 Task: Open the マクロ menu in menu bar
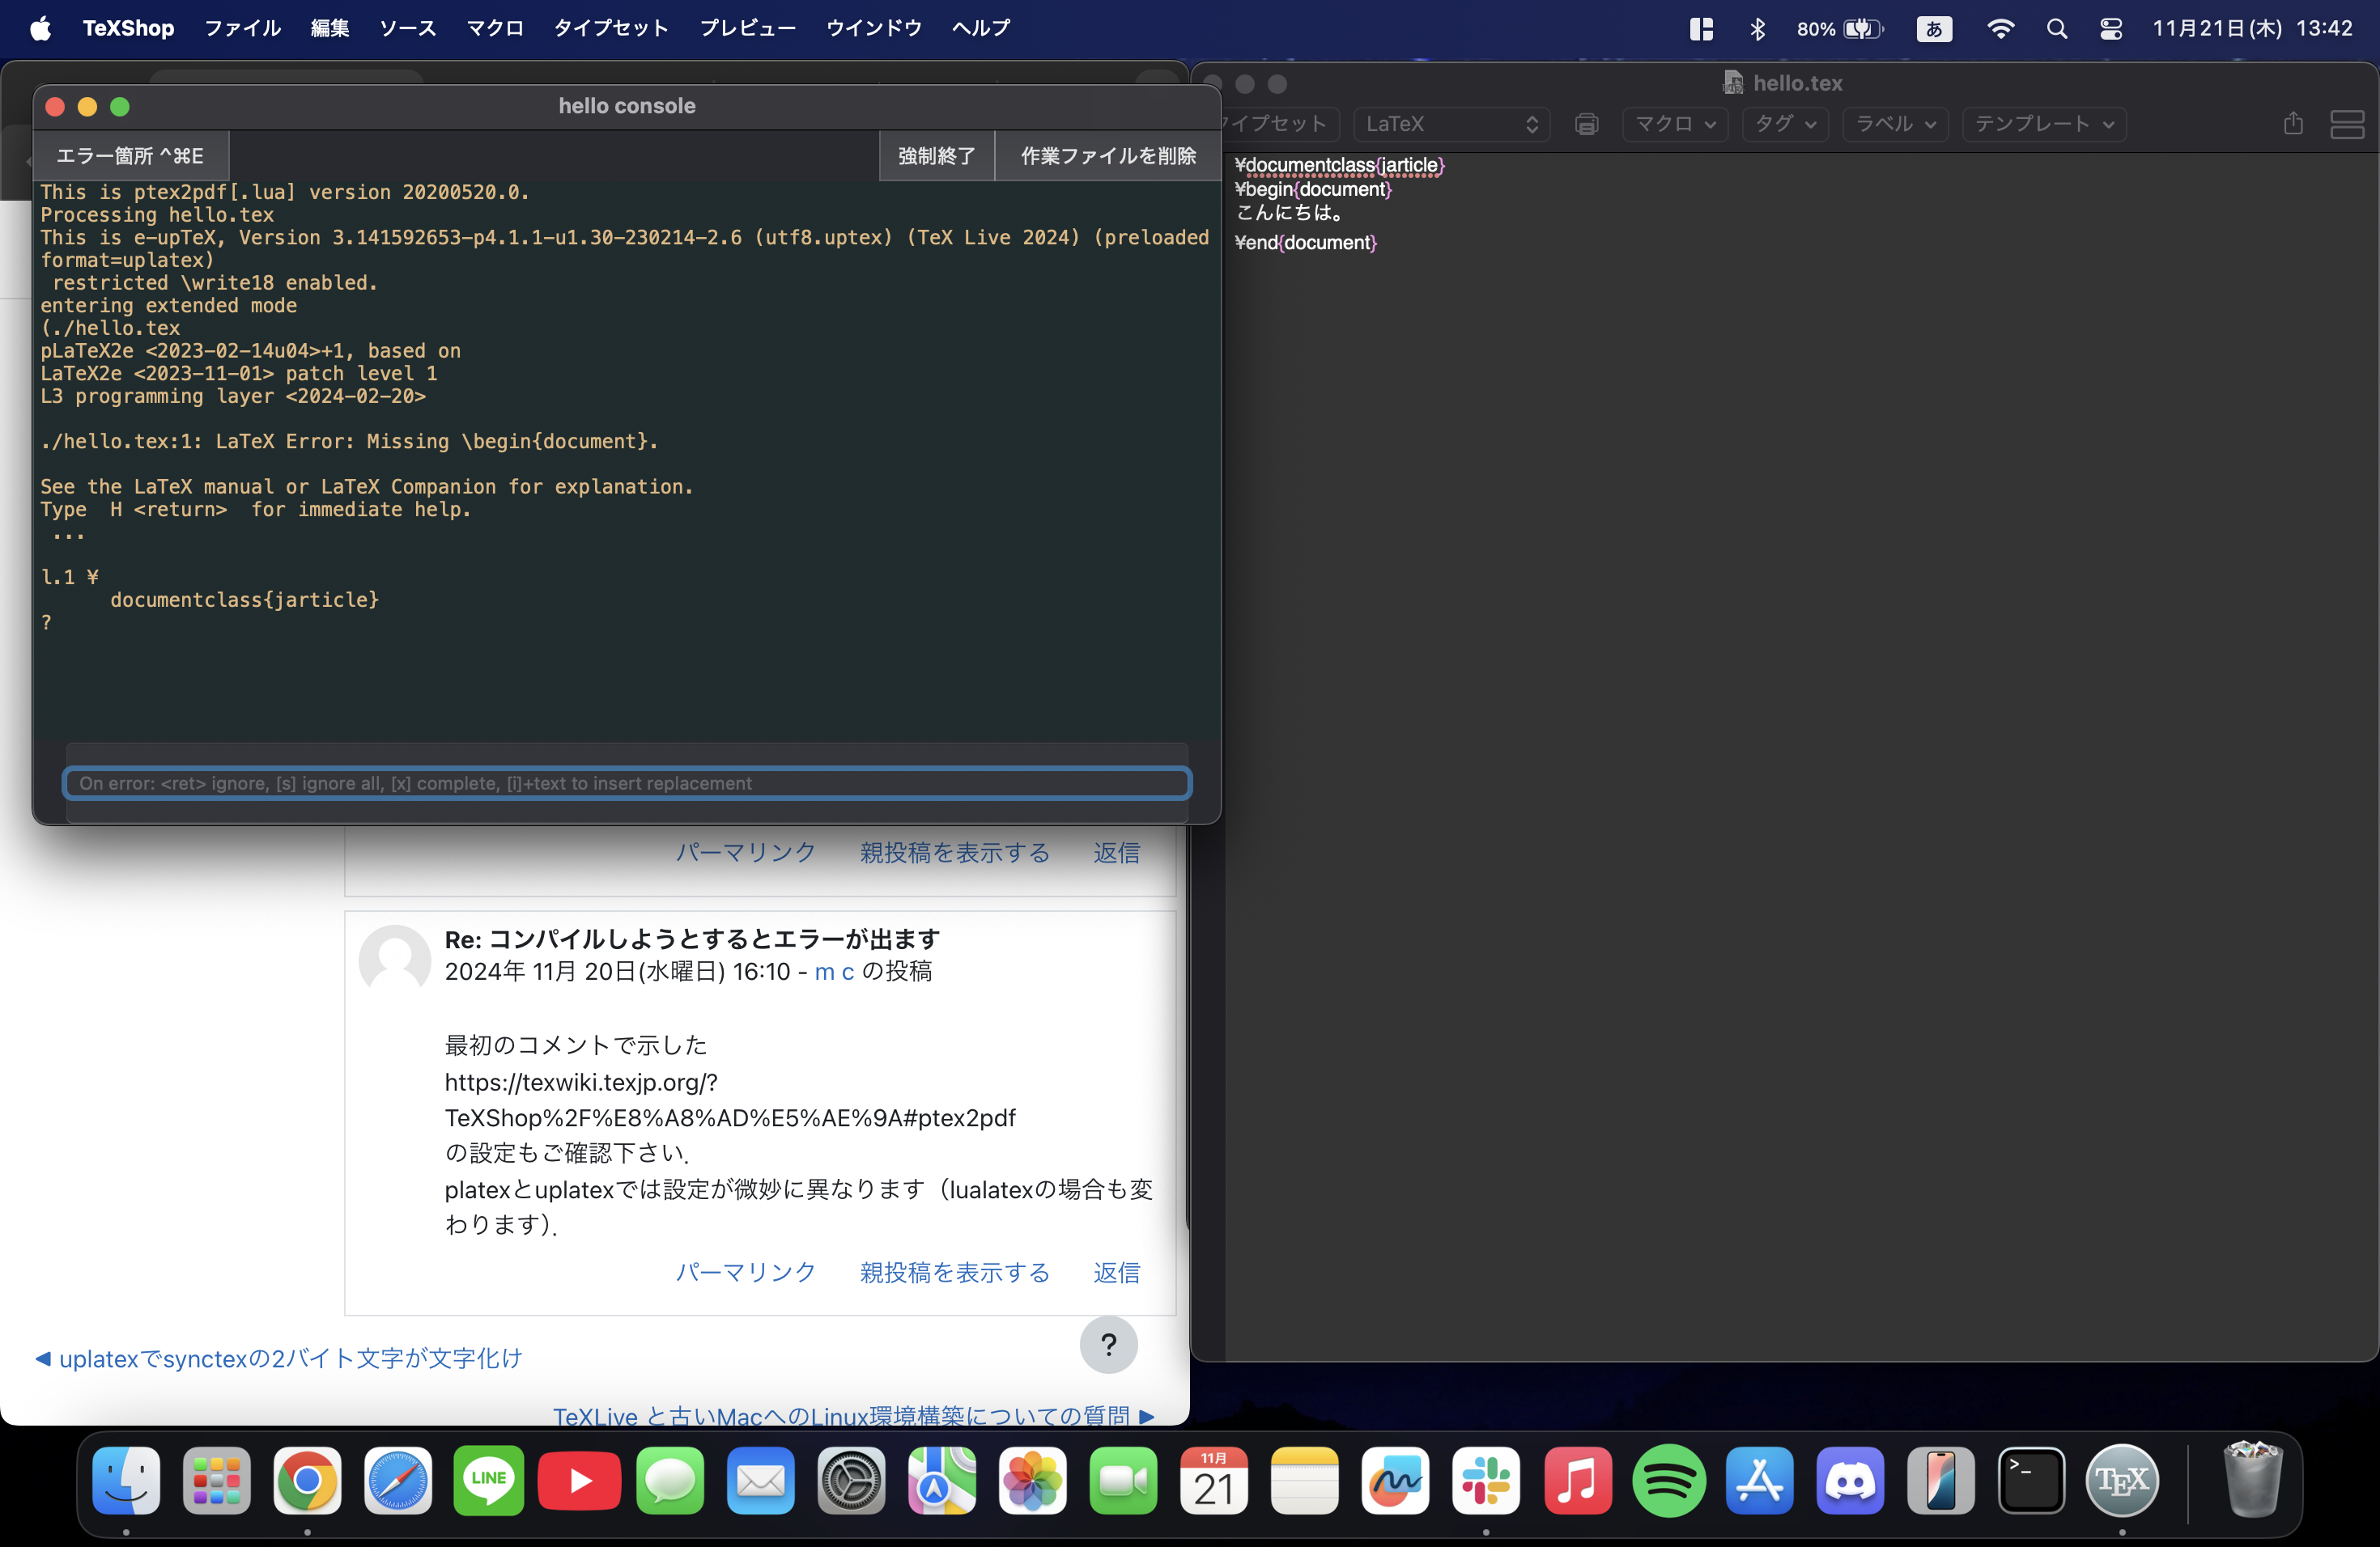(495, 28)
